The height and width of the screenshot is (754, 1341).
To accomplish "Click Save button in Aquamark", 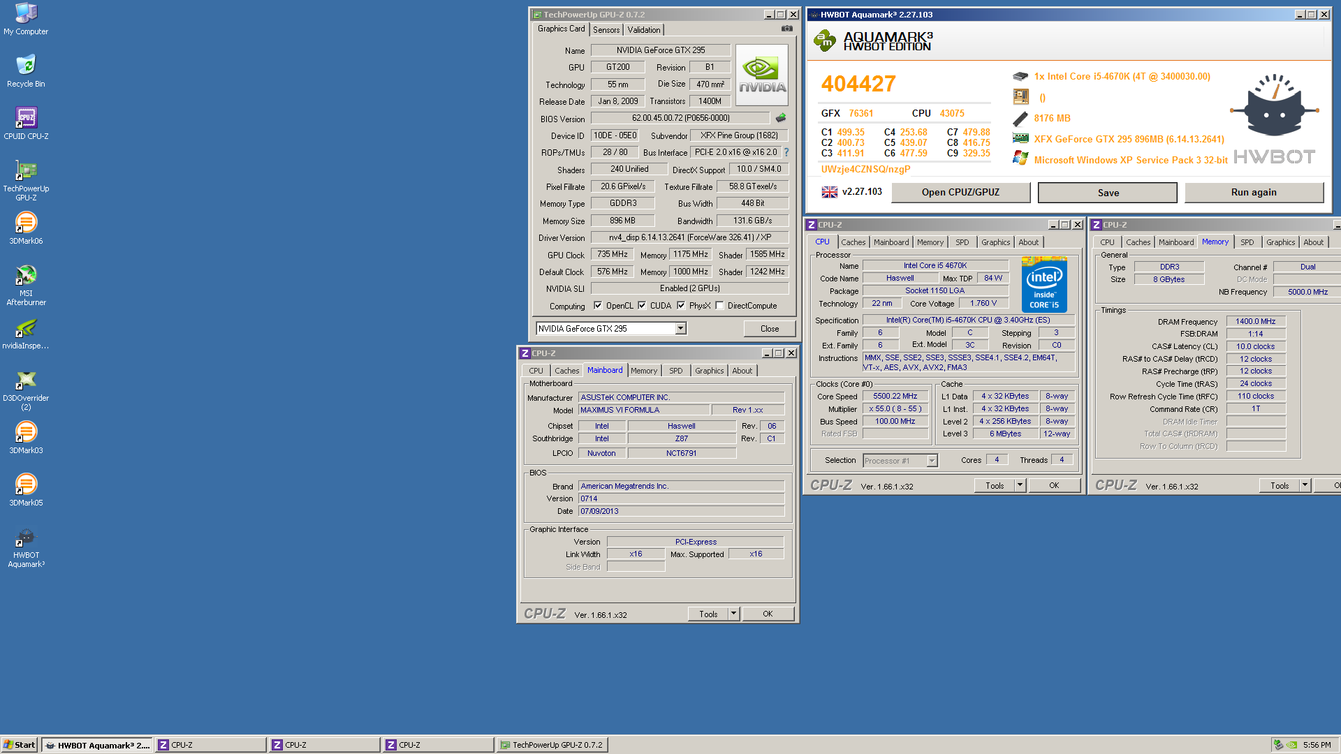I will [1108, 193].
